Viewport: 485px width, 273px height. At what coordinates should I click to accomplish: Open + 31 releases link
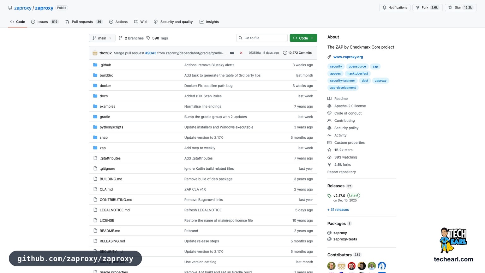tap(338, 209)
